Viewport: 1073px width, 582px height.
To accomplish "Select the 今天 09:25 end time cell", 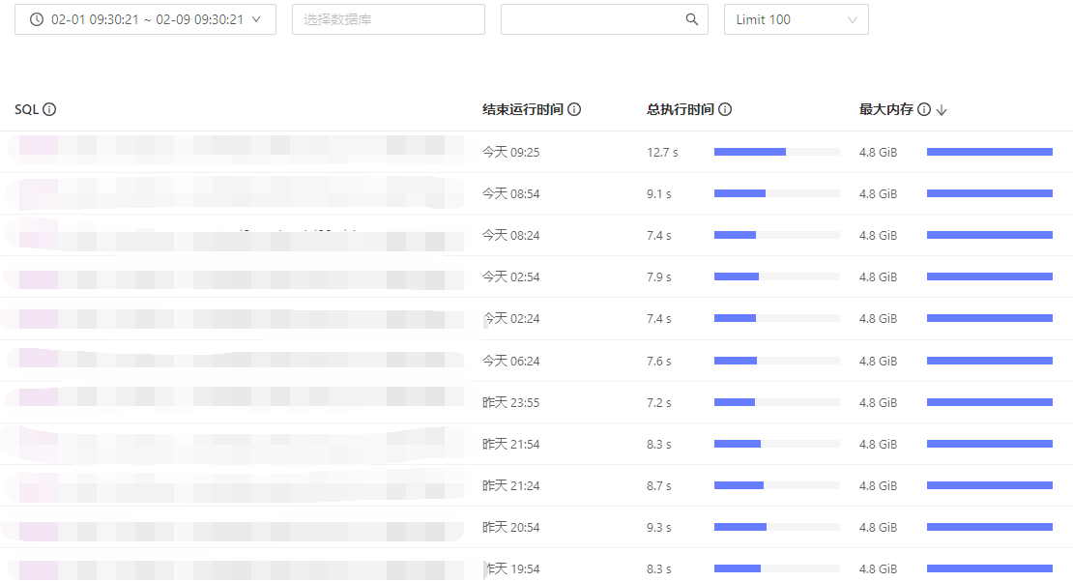I will (511, 152).
